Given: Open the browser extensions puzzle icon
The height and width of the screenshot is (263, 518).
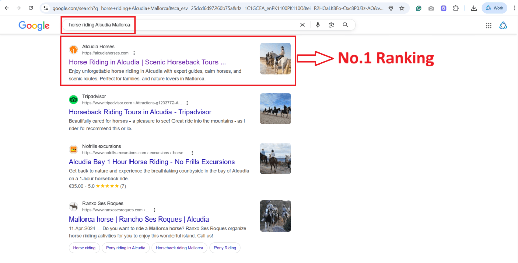Looking at the screenshot, I should 456,8.
